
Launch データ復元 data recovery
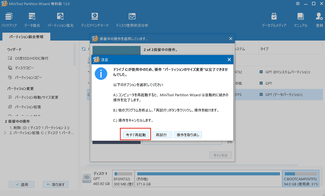(x=32, y=20)
